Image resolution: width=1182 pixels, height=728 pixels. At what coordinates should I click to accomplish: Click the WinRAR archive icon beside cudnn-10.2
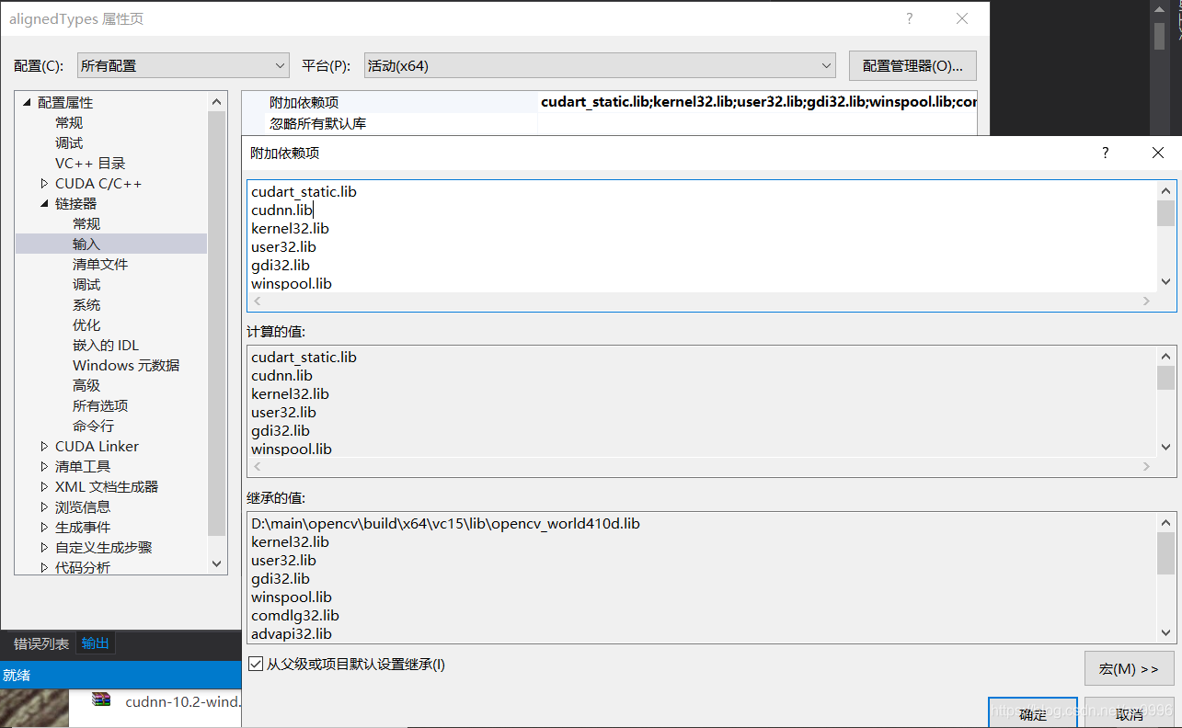101,700
